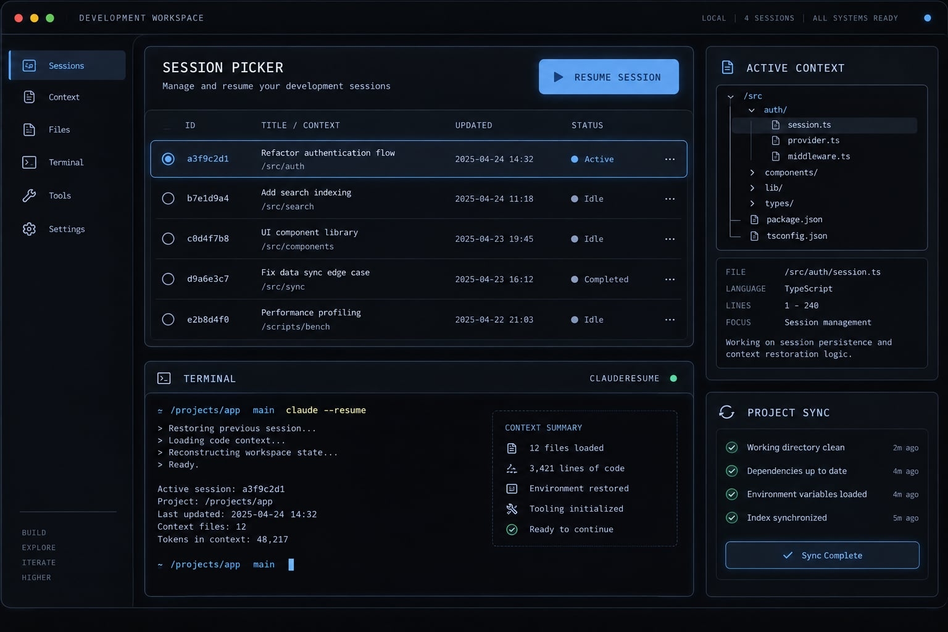Image resolution: width=948 pixels, height=632 pixels.
Task: Open more options for session a3f9c2d1
Action: point(670,159)
